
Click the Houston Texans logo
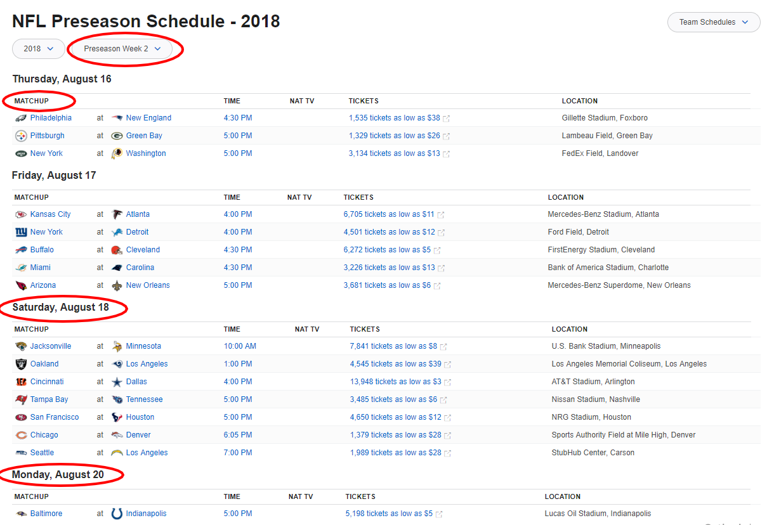tap(117, 417)
